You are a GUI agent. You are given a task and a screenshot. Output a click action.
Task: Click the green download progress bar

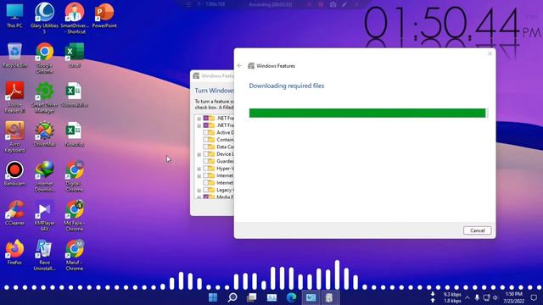pos(368,113)
